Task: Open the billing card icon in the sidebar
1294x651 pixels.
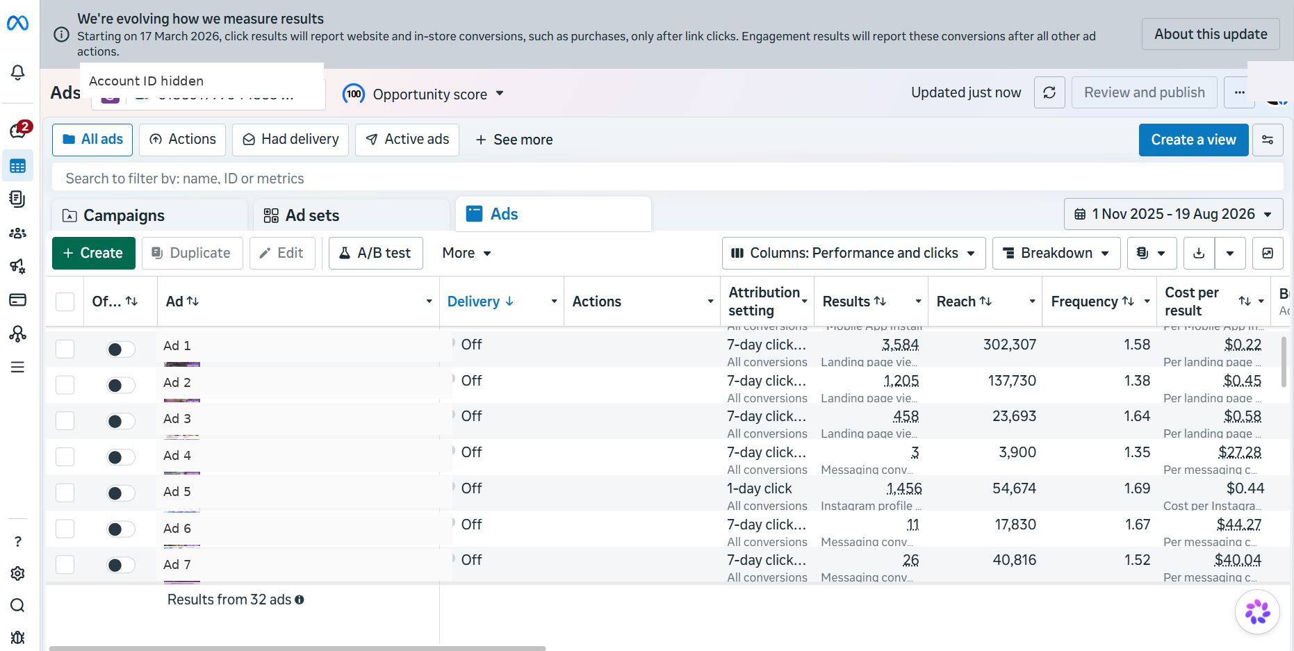Action: [17, 300]
